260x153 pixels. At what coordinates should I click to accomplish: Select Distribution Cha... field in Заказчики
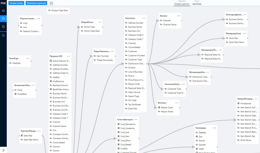(x=135, y=64)
